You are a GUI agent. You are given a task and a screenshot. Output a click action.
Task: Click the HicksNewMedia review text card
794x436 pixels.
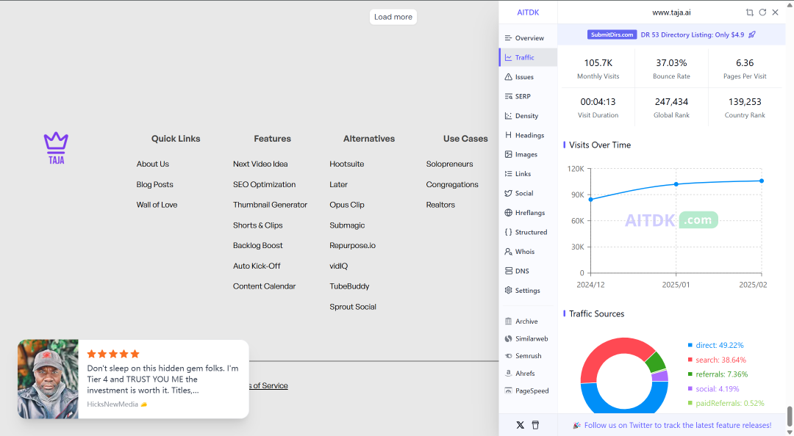pos(163,379)
